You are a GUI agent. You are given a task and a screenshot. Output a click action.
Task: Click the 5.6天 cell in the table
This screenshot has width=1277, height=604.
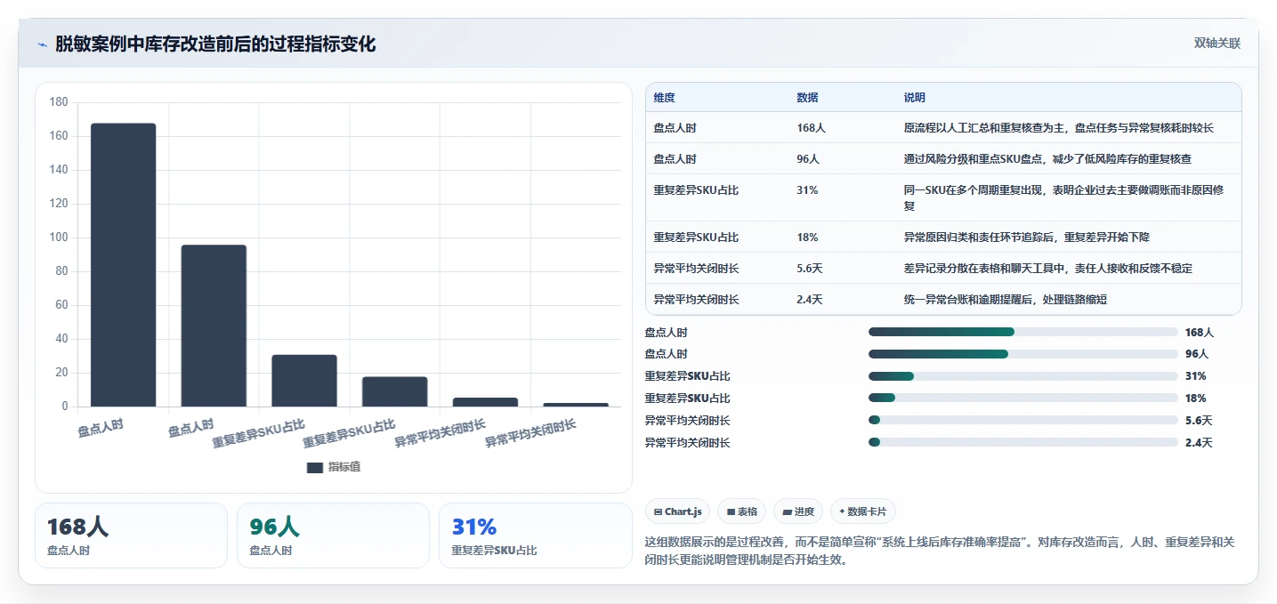[810, 269]
